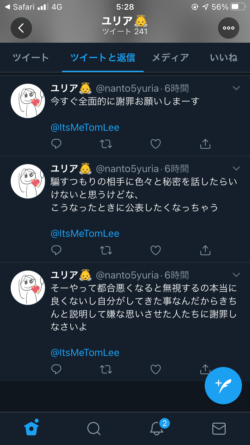Retweet the tweet about 秘密を話したら
The width and height of the screenshot is (250, 445).
click(106, 250)
